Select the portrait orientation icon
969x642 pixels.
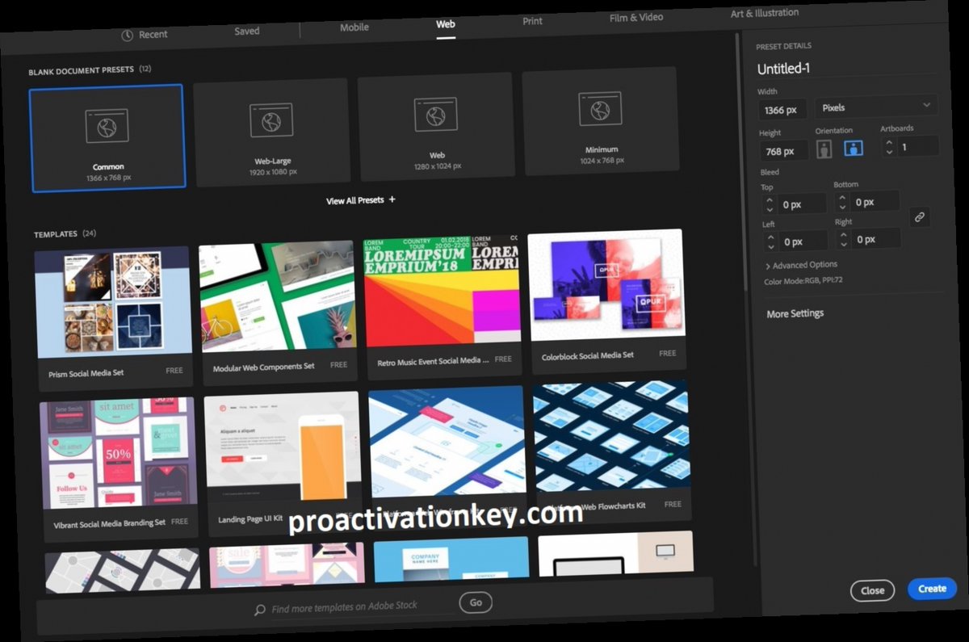(824, 148)
